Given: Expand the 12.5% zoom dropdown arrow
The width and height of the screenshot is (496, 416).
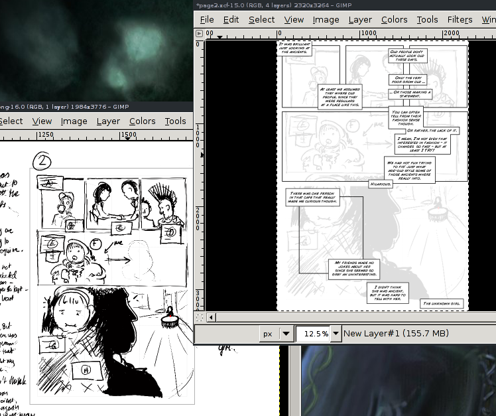Looking at the screenshot, I should pyautogui.click(x=336, y=334).
